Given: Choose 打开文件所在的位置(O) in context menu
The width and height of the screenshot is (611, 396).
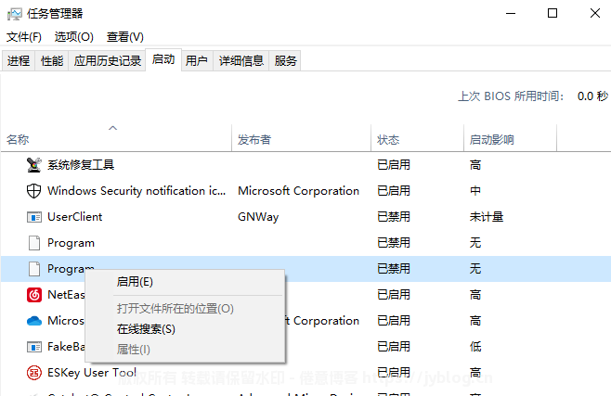Looking at the screenshot, I should coord(185,309).
